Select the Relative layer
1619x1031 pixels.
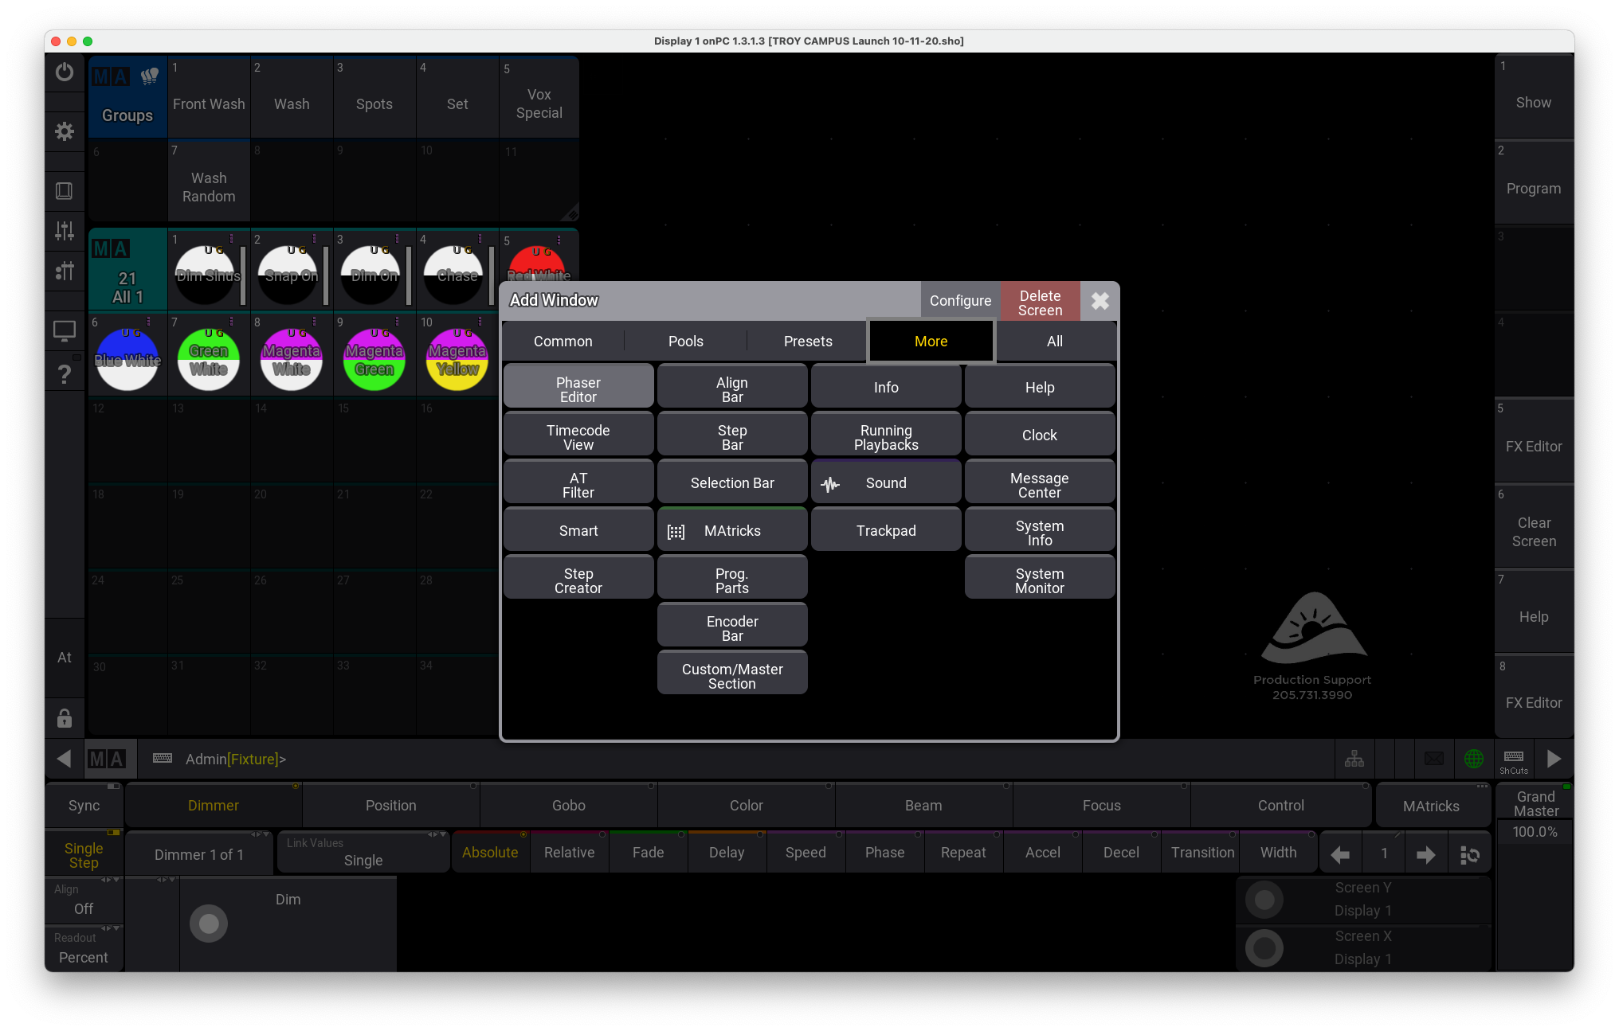(x=569, y=853)
